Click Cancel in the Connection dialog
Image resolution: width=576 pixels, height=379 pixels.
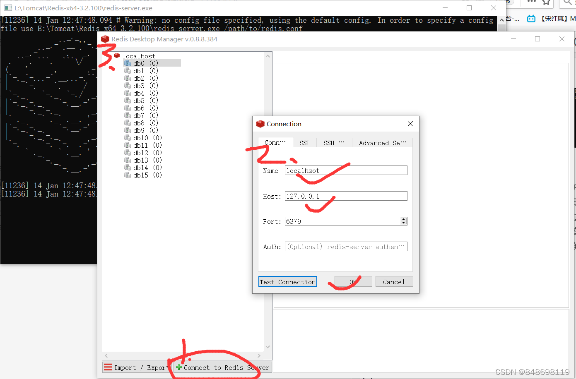pyautogui.click(x=394, y=282)
